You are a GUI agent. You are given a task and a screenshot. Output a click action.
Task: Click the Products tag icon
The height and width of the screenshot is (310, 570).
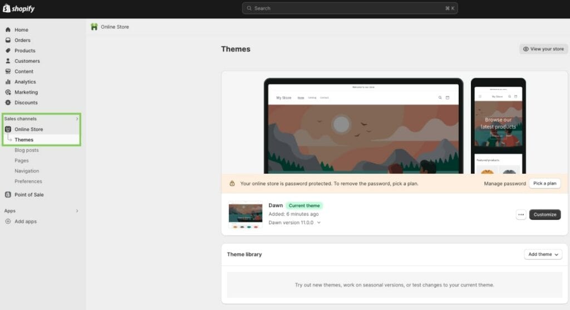[8, 51]
